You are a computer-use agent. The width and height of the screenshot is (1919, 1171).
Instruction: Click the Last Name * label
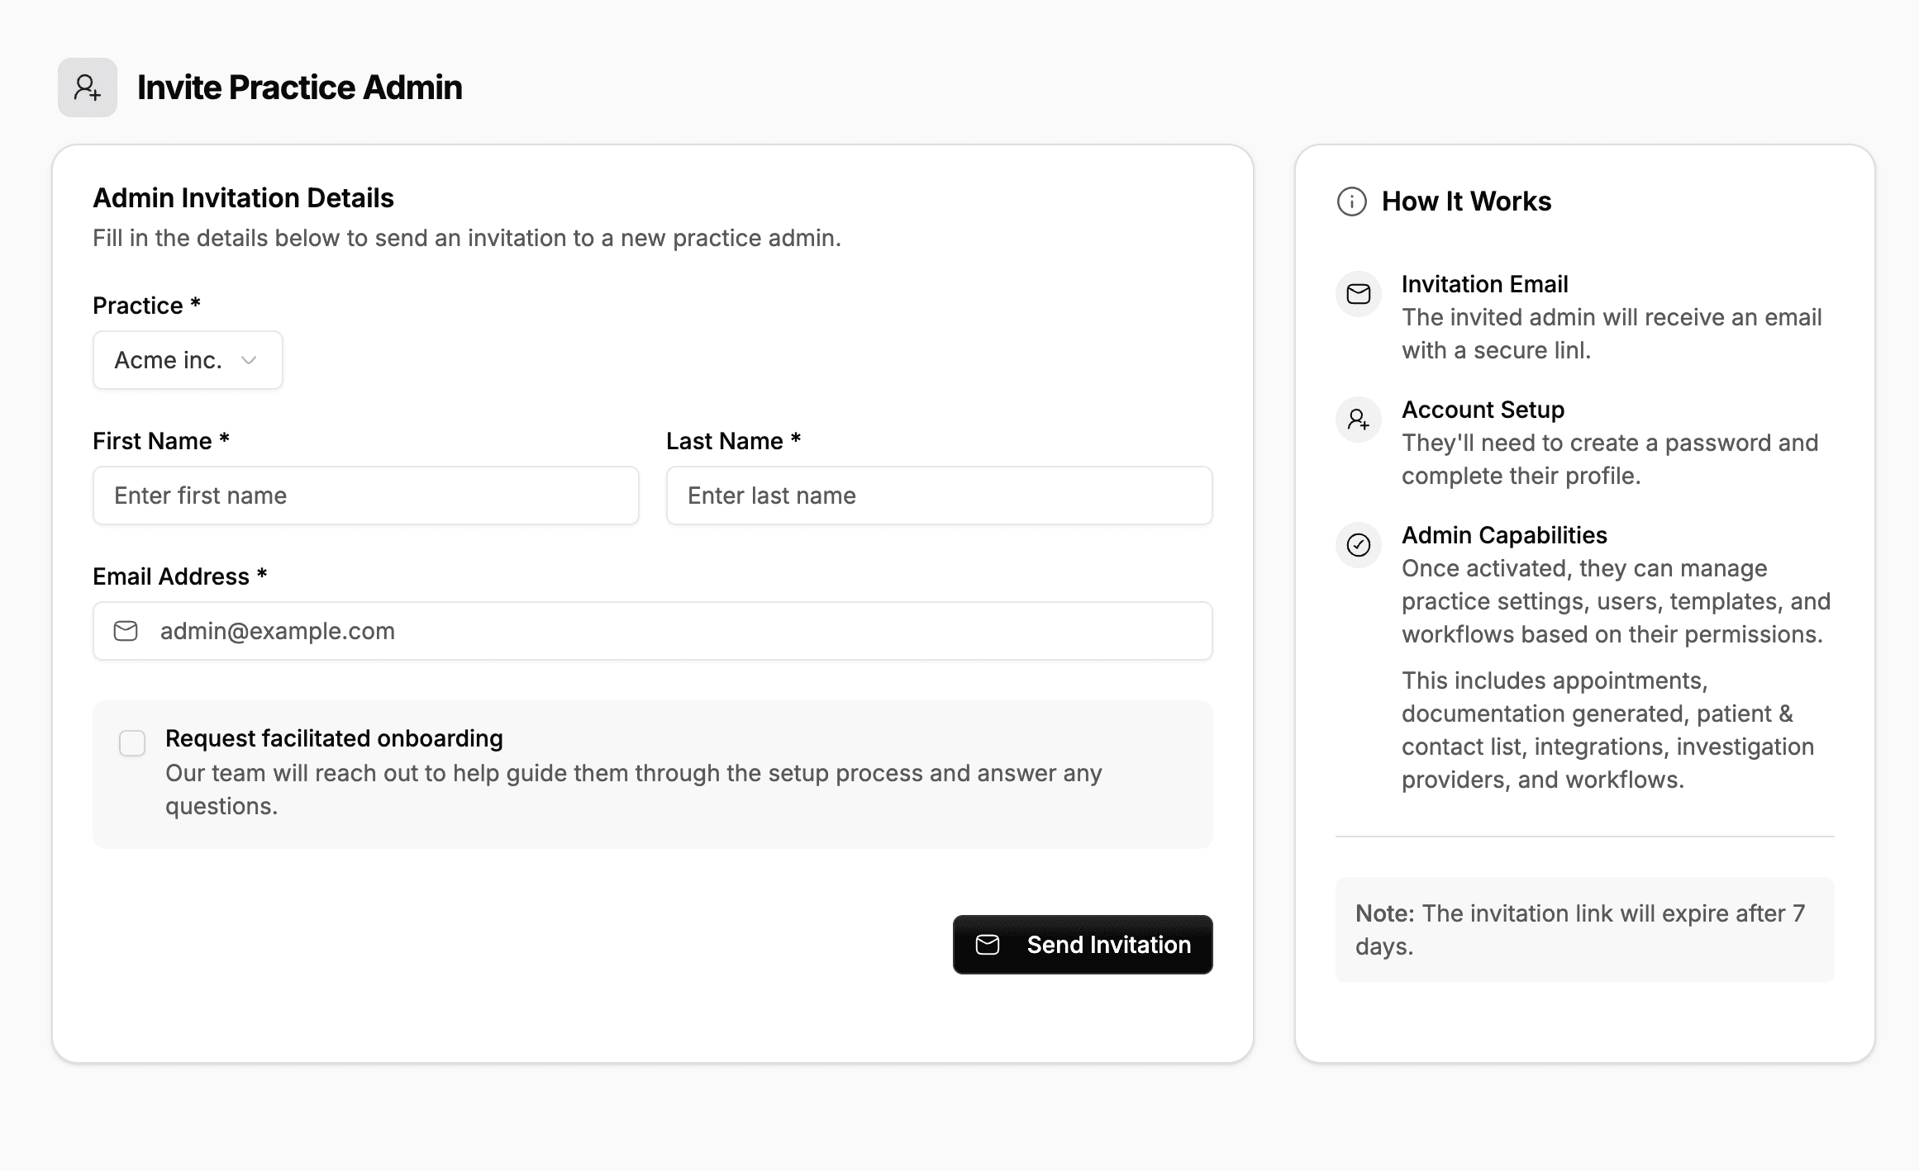click(734, 441)
